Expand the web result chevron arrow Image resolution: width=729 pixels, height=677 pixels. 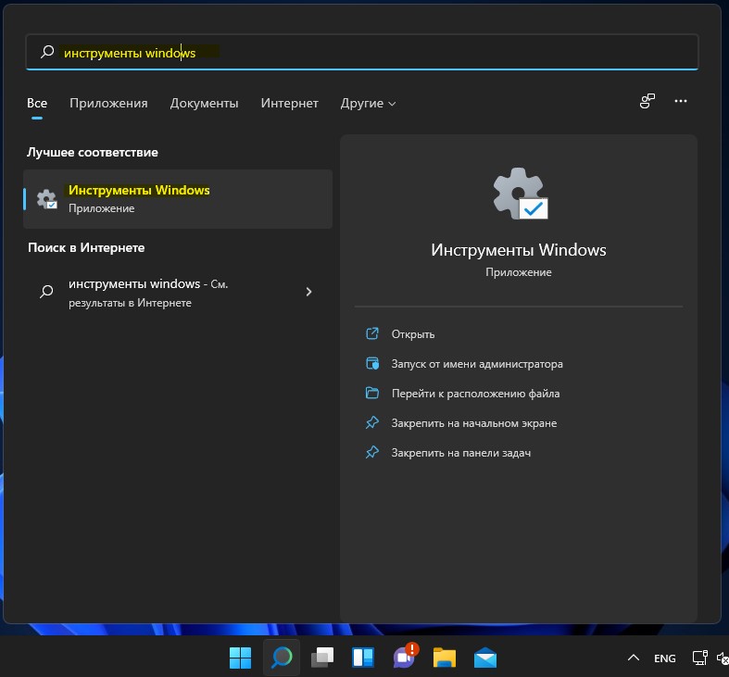point(308,292)
